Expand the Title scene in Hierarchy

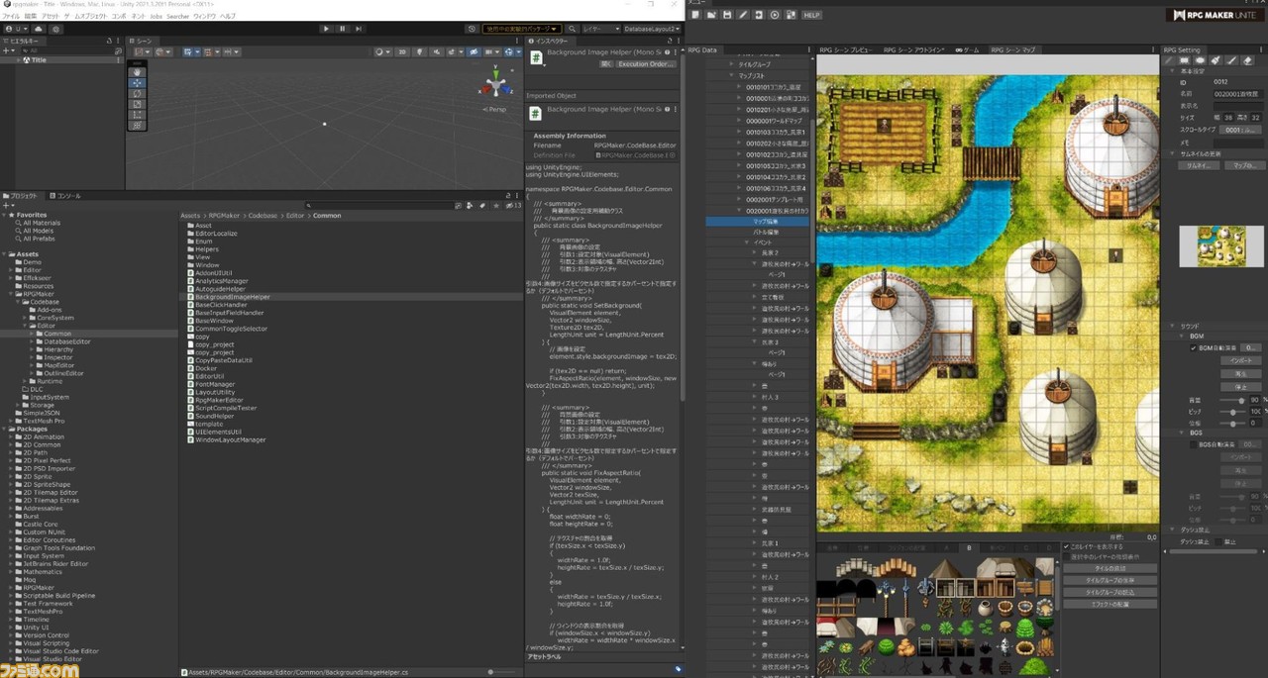(21, 60)
